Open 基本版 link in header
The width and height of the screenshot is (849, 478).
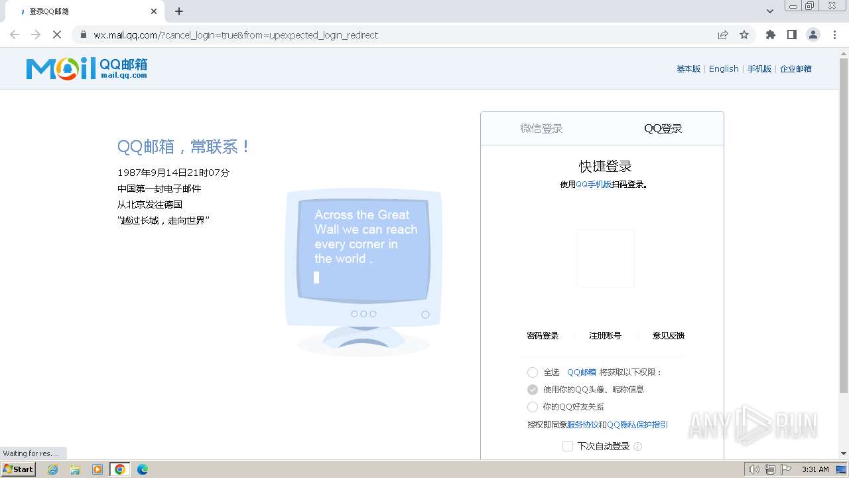coord(688,68)
